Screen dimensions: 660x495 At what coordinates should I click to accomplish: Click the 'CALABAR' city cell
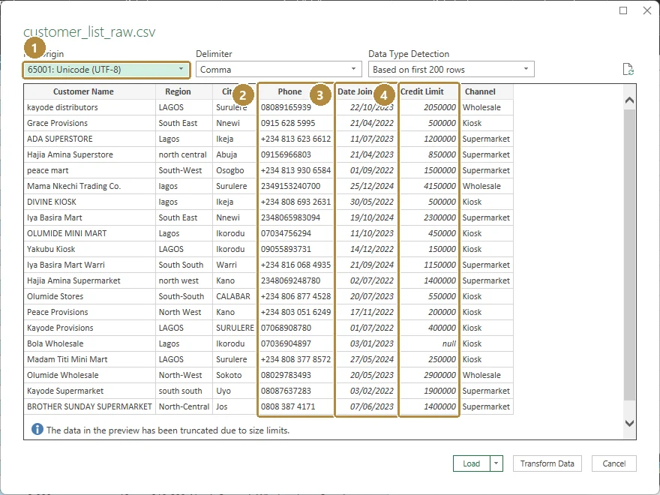point(235,296)
